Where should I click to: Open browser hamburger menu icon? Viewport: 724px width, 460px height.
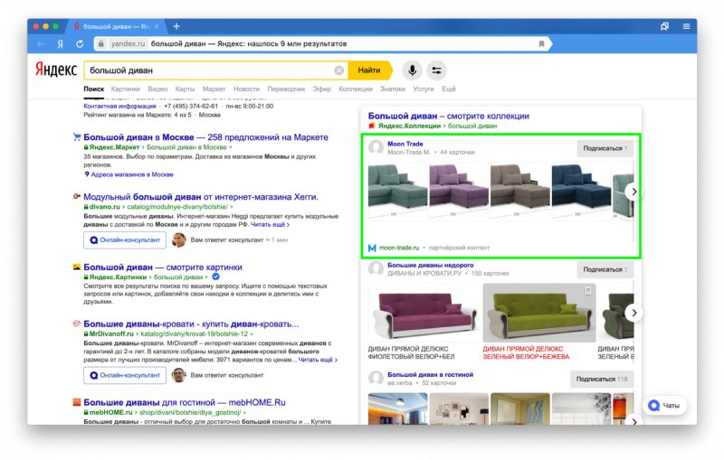point(686,26)
